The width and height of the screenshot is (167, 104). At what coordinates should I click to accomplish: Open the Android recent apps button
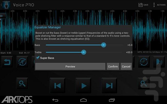pyautogui.click(x=112, y=100)
